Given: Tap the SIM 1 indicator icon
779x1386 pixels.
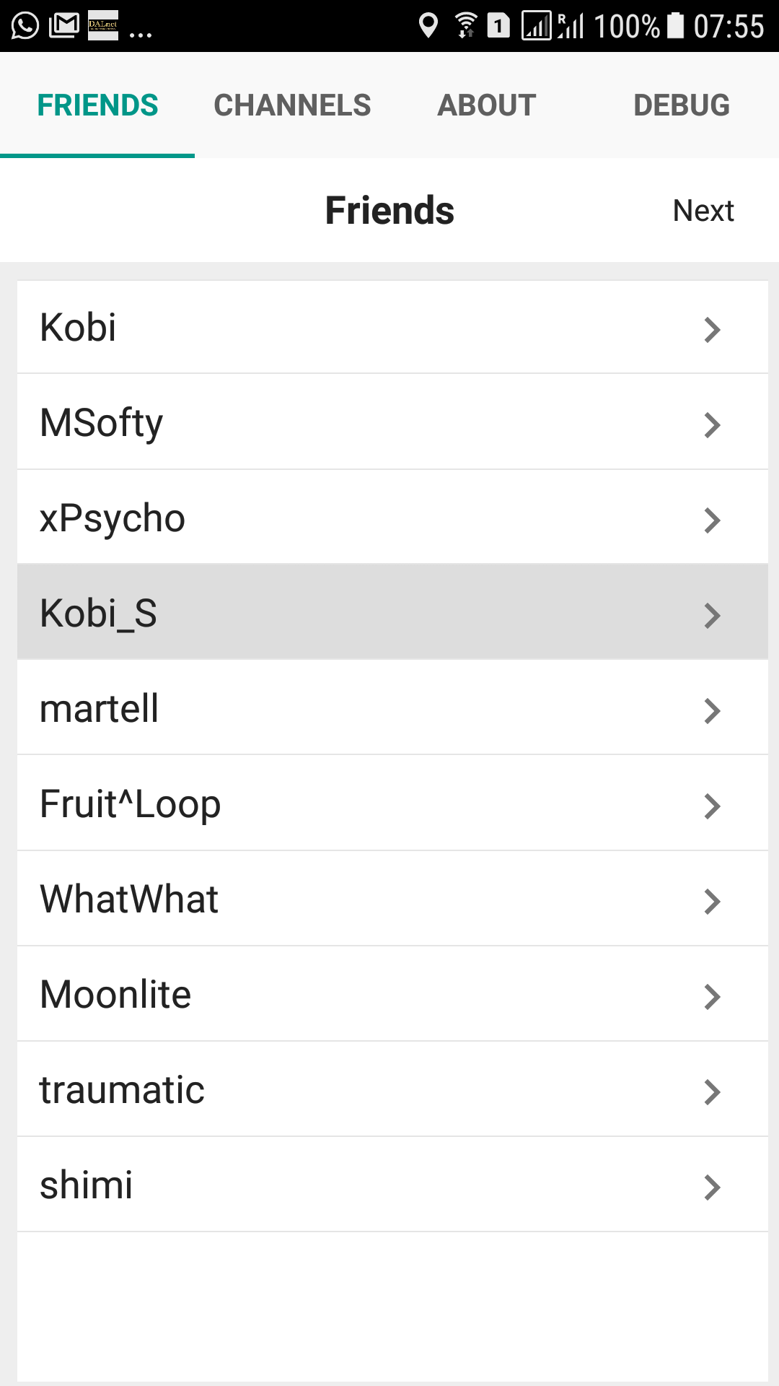Looking at the screenshot, I should coord(498,26).
